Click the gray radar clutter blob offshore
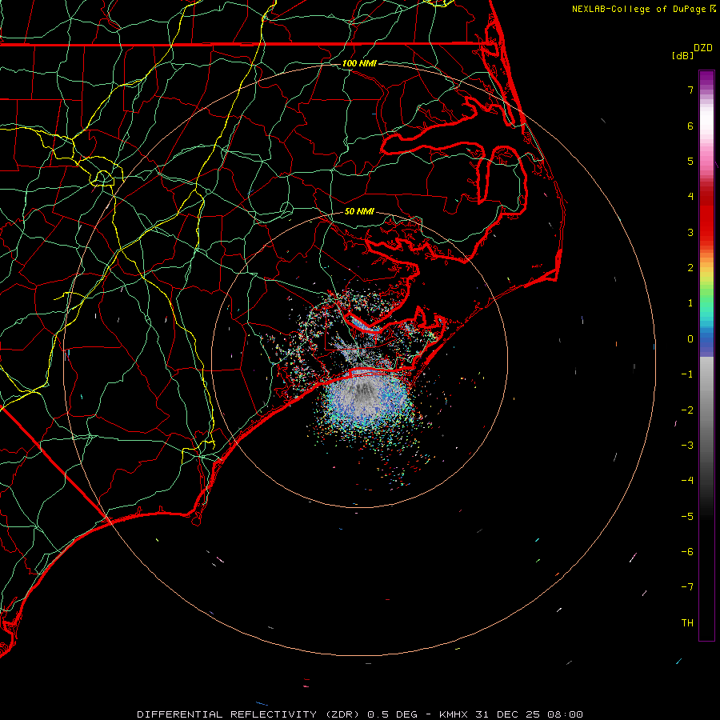720x720 pixels. pyautogui.click(x=366, y=398)
